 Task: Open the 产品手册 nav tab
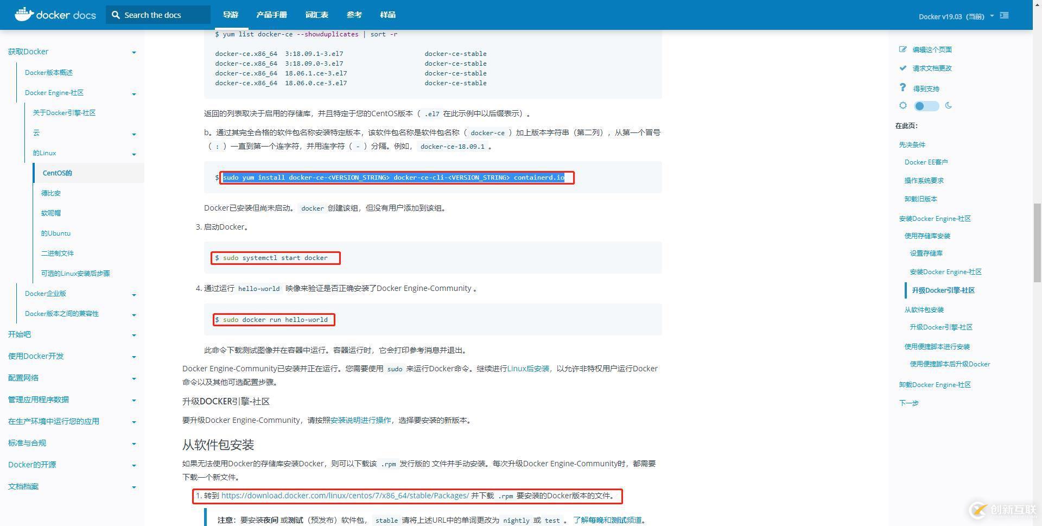(x=272, y=15)
